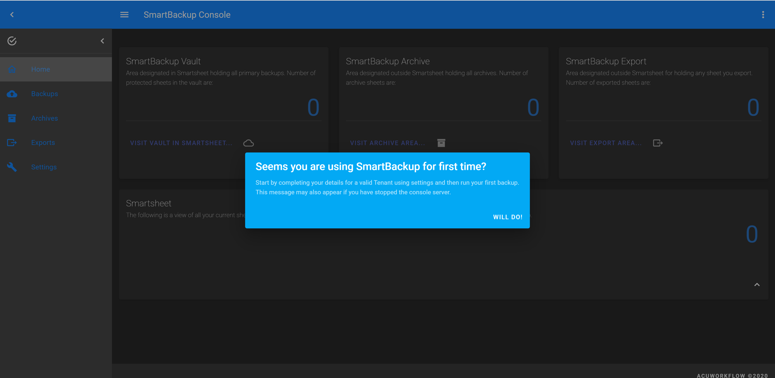Click the archive box icon beside archive link
The width and height of the screenshot is (775, 378).
(x=441, y=143)
